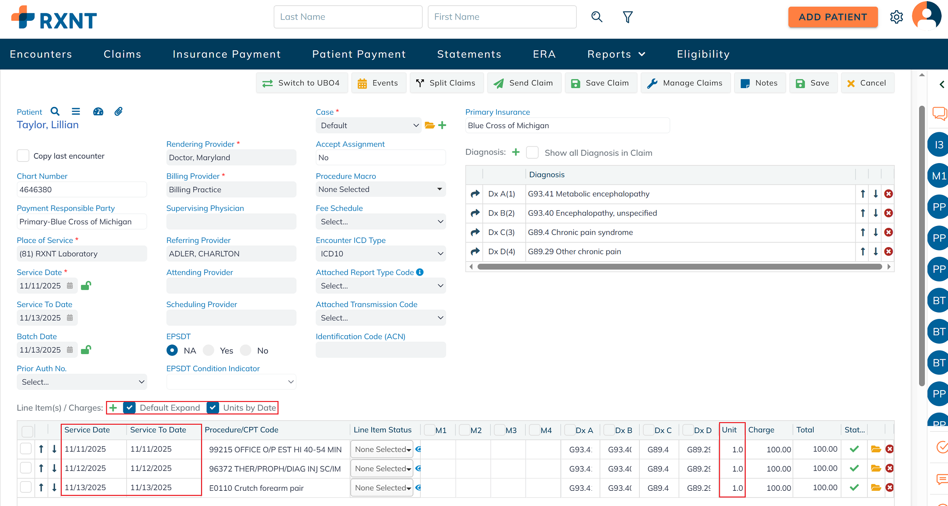Open the Prior Auth No. dropdown
The width and height of the screenshot is (948, 506).
(x=81, y=382)
